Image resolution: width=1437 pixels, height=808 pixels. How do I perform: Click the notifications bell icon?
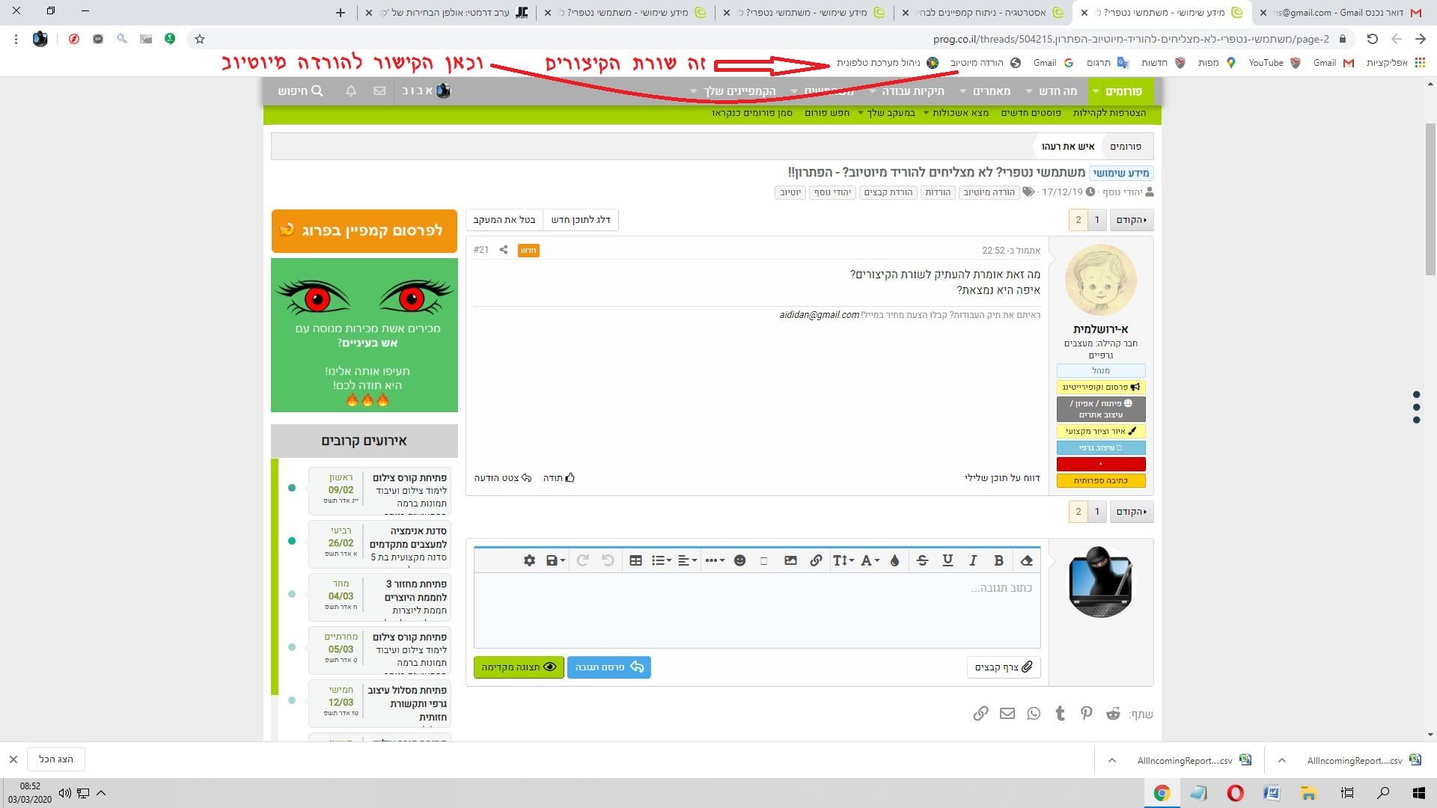351,91
